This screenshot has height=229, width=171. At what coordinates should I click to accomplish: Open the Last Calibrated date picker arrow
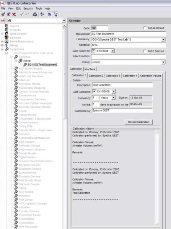[x=114, y=91]
